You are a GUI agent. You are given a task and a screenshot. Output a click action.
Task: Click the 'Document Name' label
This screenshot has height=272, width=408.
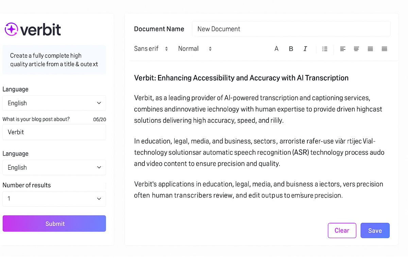pos(159,29)
